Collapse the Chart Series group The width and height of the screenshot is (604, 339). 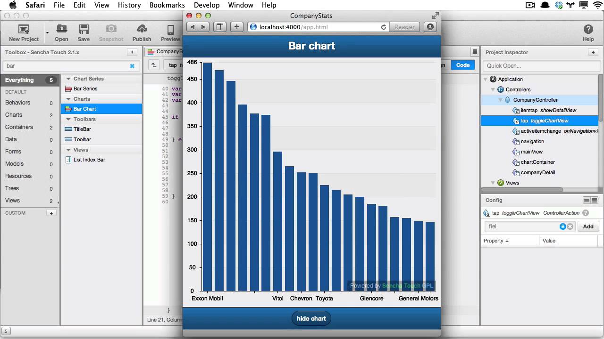click(x=68, y=79)
